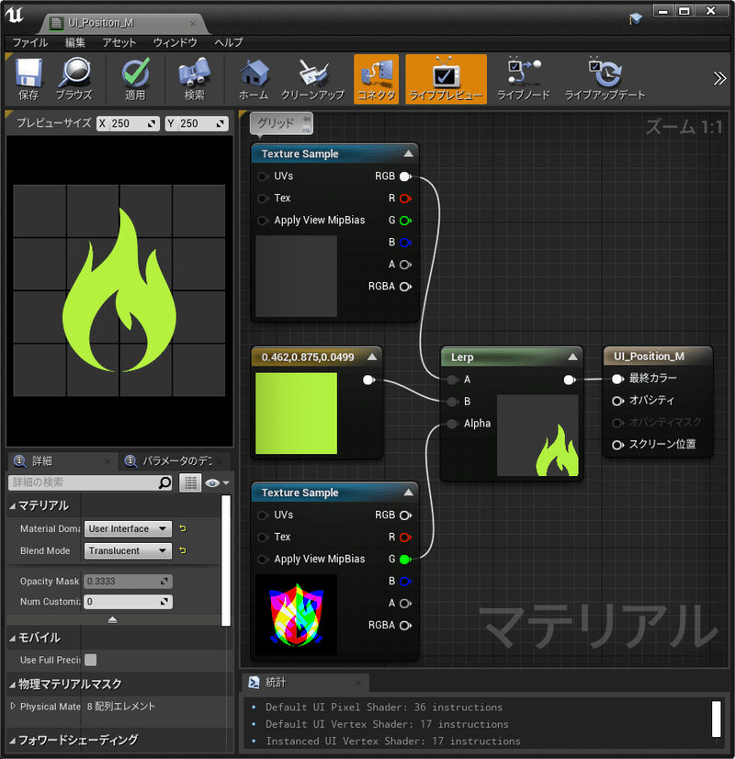Click the top Texture Sample UVs input pin
Viewport: 735px width, 759px height.
[x=262, y=176]
